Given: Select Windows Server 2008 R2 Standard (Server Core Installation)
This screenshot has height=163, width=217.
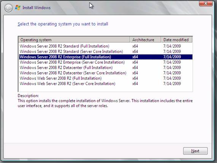Looking at the screenshot, I should [x=105, y=51].
